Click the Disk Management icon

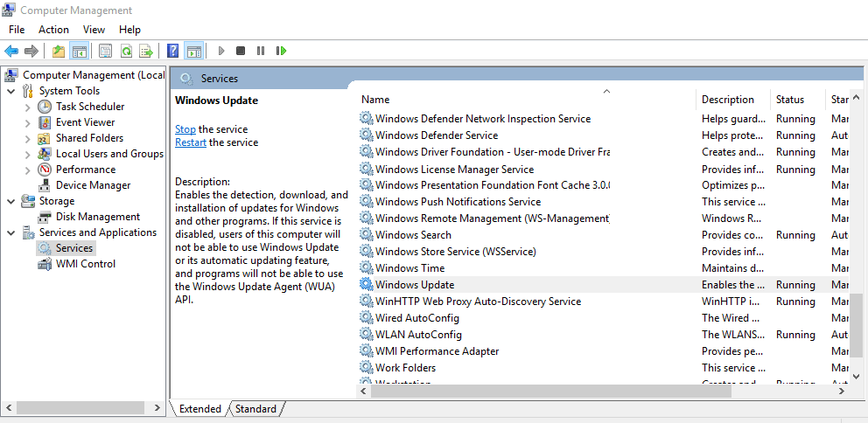click(45, 217)
